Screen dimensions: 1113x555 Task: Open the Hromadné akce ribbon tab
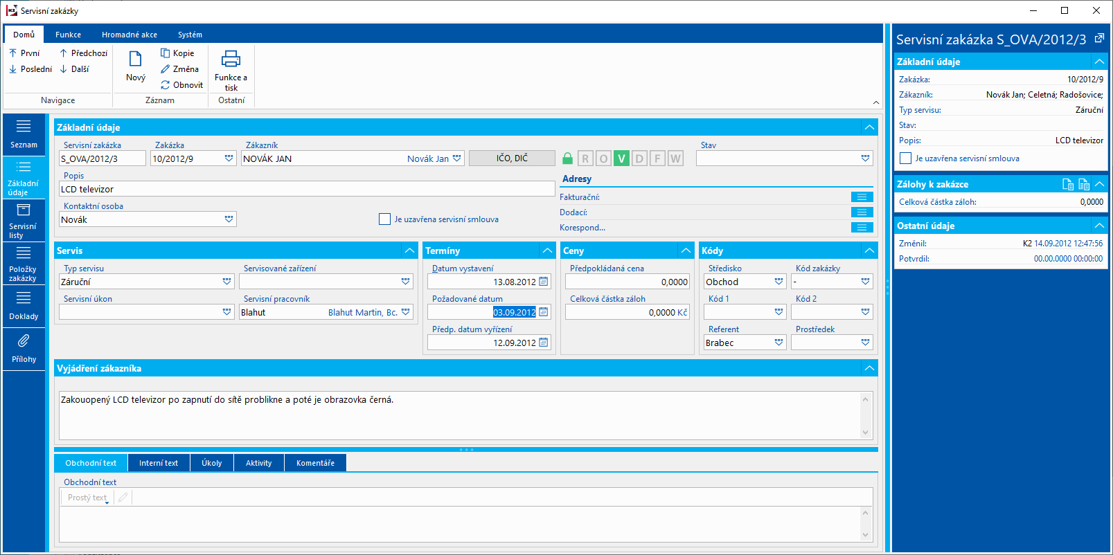point(130,35)
